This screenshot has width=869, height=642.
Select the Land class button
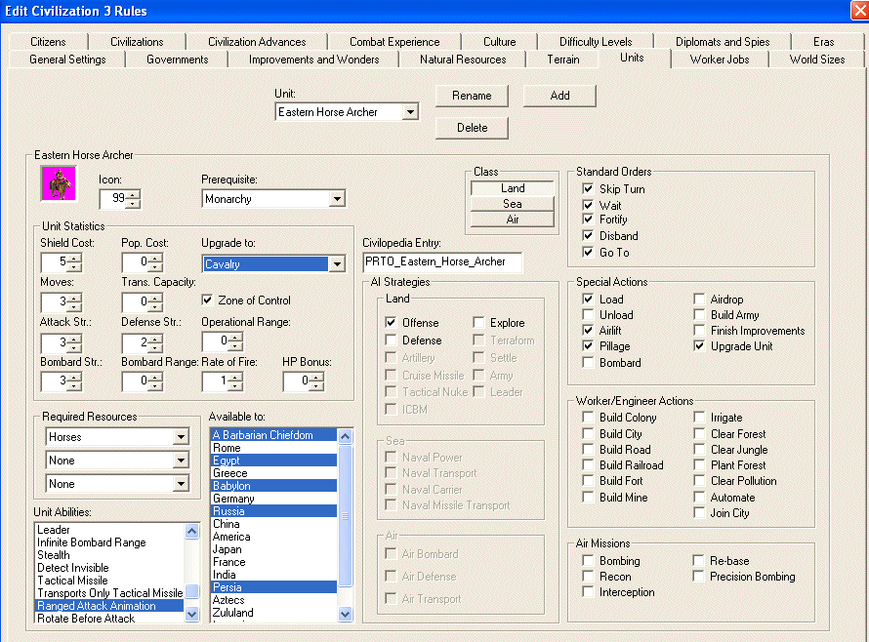tap(512, 188)
